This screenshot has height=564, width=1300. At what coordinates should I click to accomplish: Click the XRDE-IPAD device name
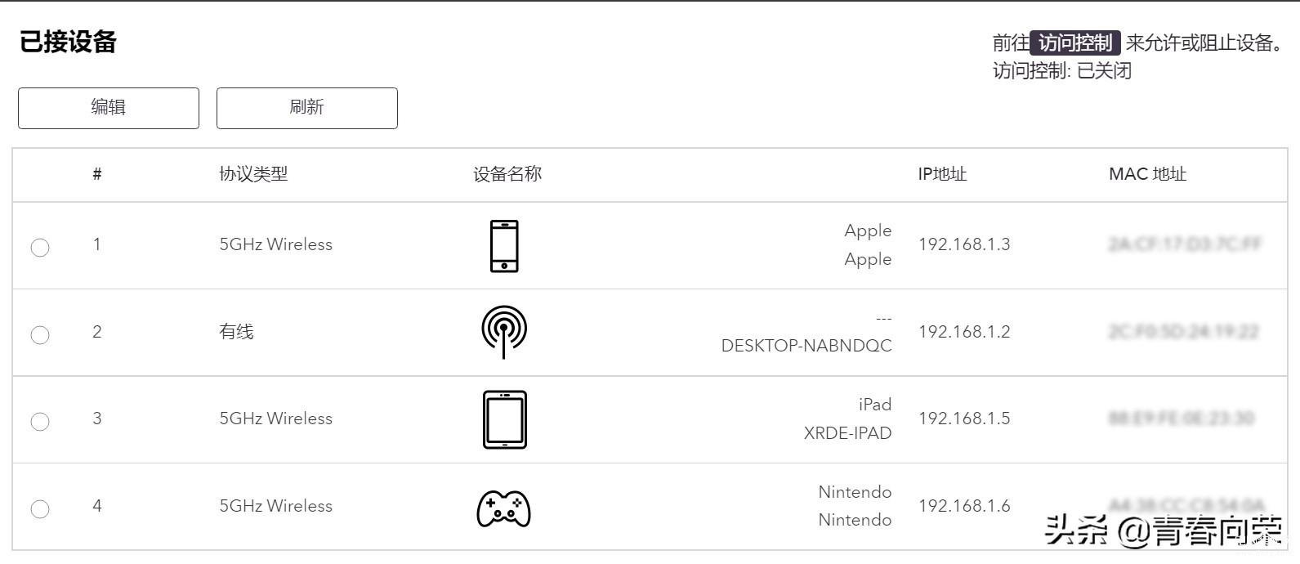(x=847, y=433)
